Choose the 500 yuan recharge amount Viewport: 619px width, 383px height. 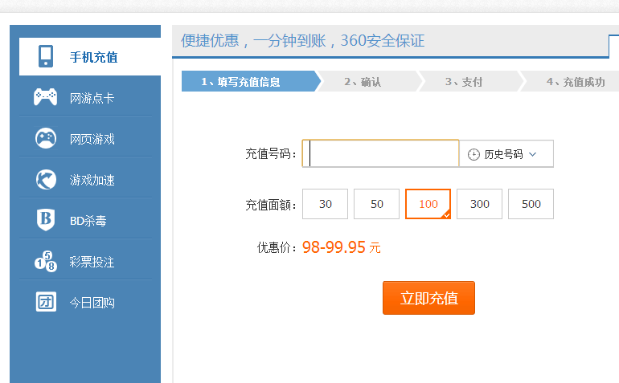[x=531, y=204]
